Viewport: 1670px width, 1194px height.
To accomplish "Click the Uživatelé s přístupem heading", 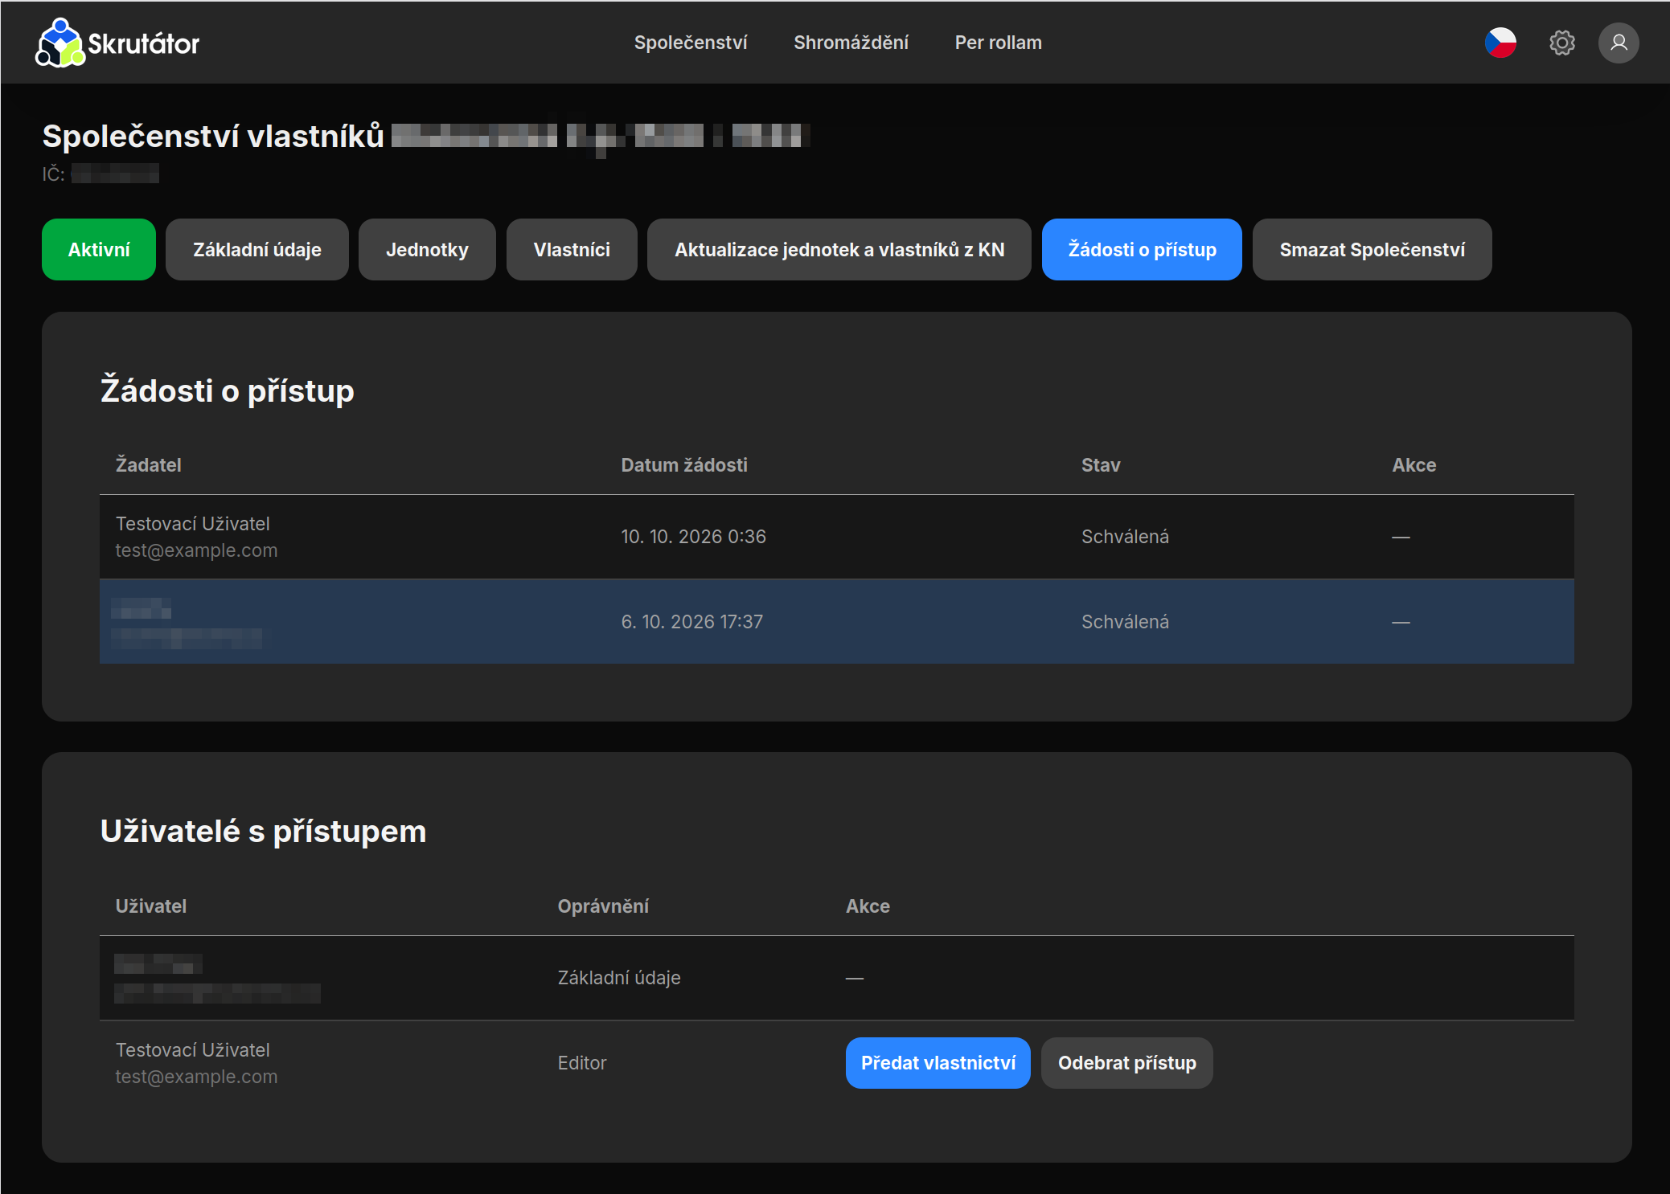I will click(x=263, y=832).
